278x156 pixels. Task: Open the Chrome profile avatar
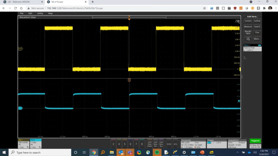coord(270,8)
